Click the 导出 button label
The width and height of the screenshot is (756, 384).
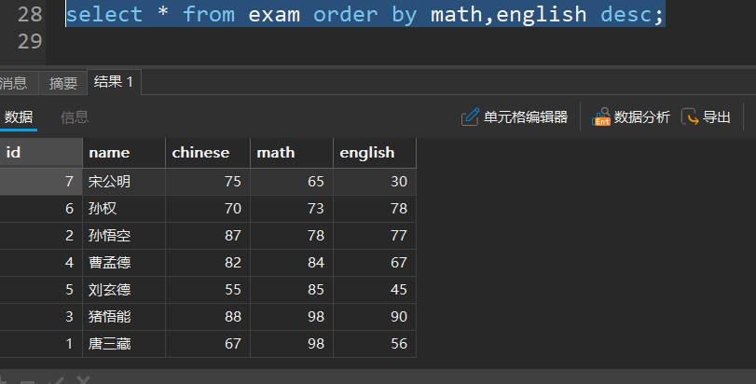coord(717,117)
